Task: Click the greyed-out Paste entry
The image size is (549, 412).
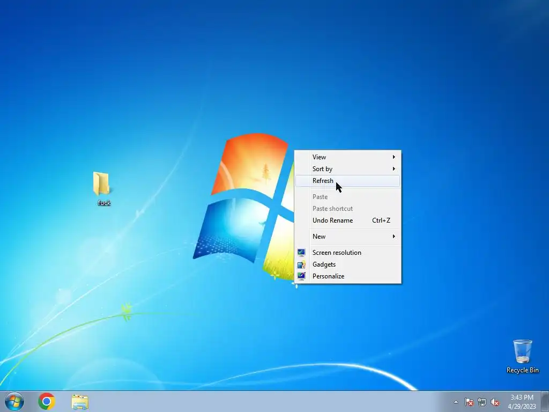Action: pyautogui.click(x=347, y=197)
